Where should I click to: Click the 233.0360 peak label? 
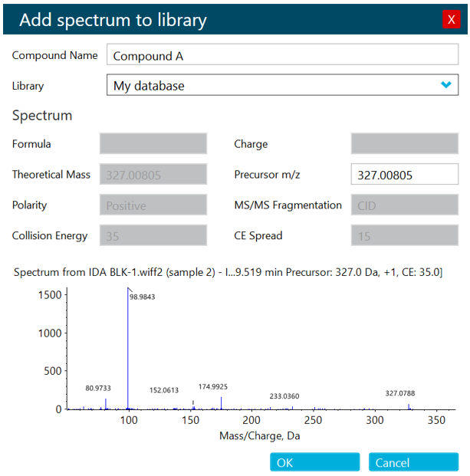(284, 396)
